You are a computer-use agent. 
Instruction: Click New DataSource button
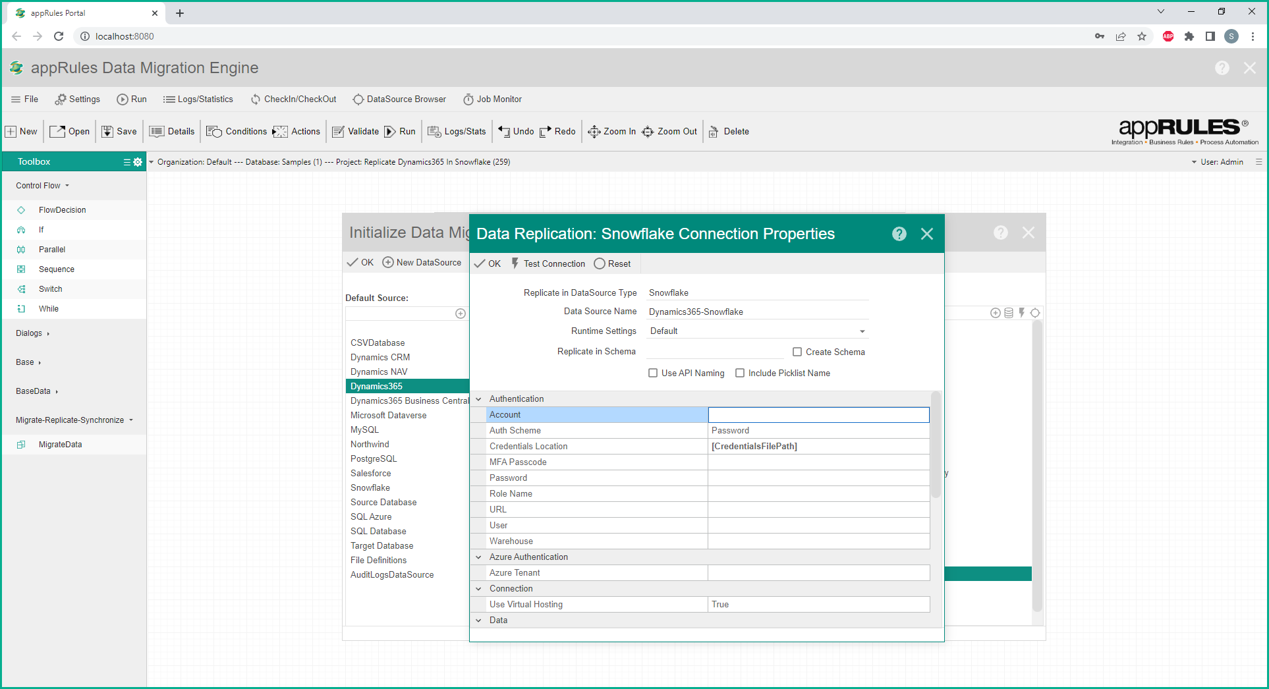422,262
